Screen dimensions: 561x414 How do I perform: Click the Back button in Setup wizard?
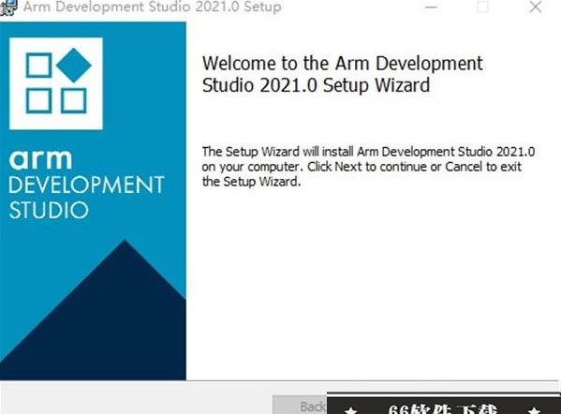(x=301, y=405)
